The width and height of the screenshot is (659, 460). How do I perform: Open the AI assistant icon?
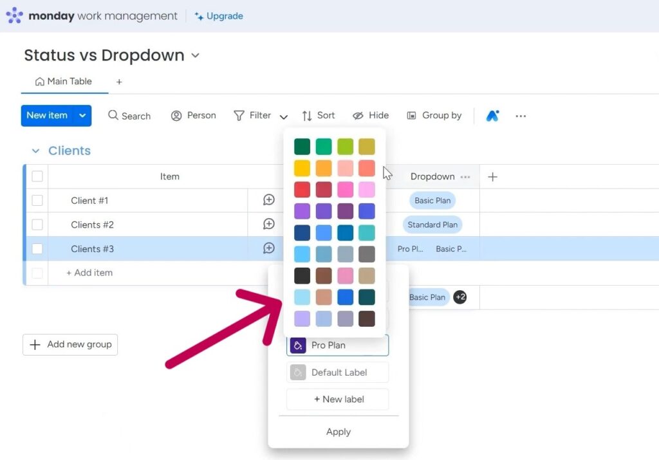click(492, 116)
